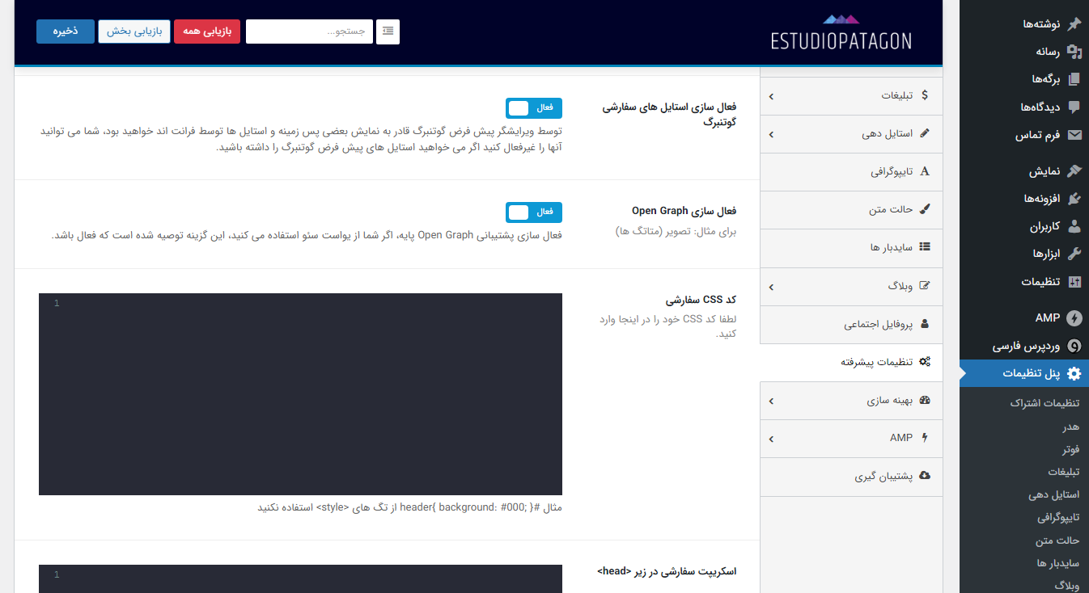Expand the وبلاگ section chevron
This screenshot has height=593, width=1089.
coord(770,287)
